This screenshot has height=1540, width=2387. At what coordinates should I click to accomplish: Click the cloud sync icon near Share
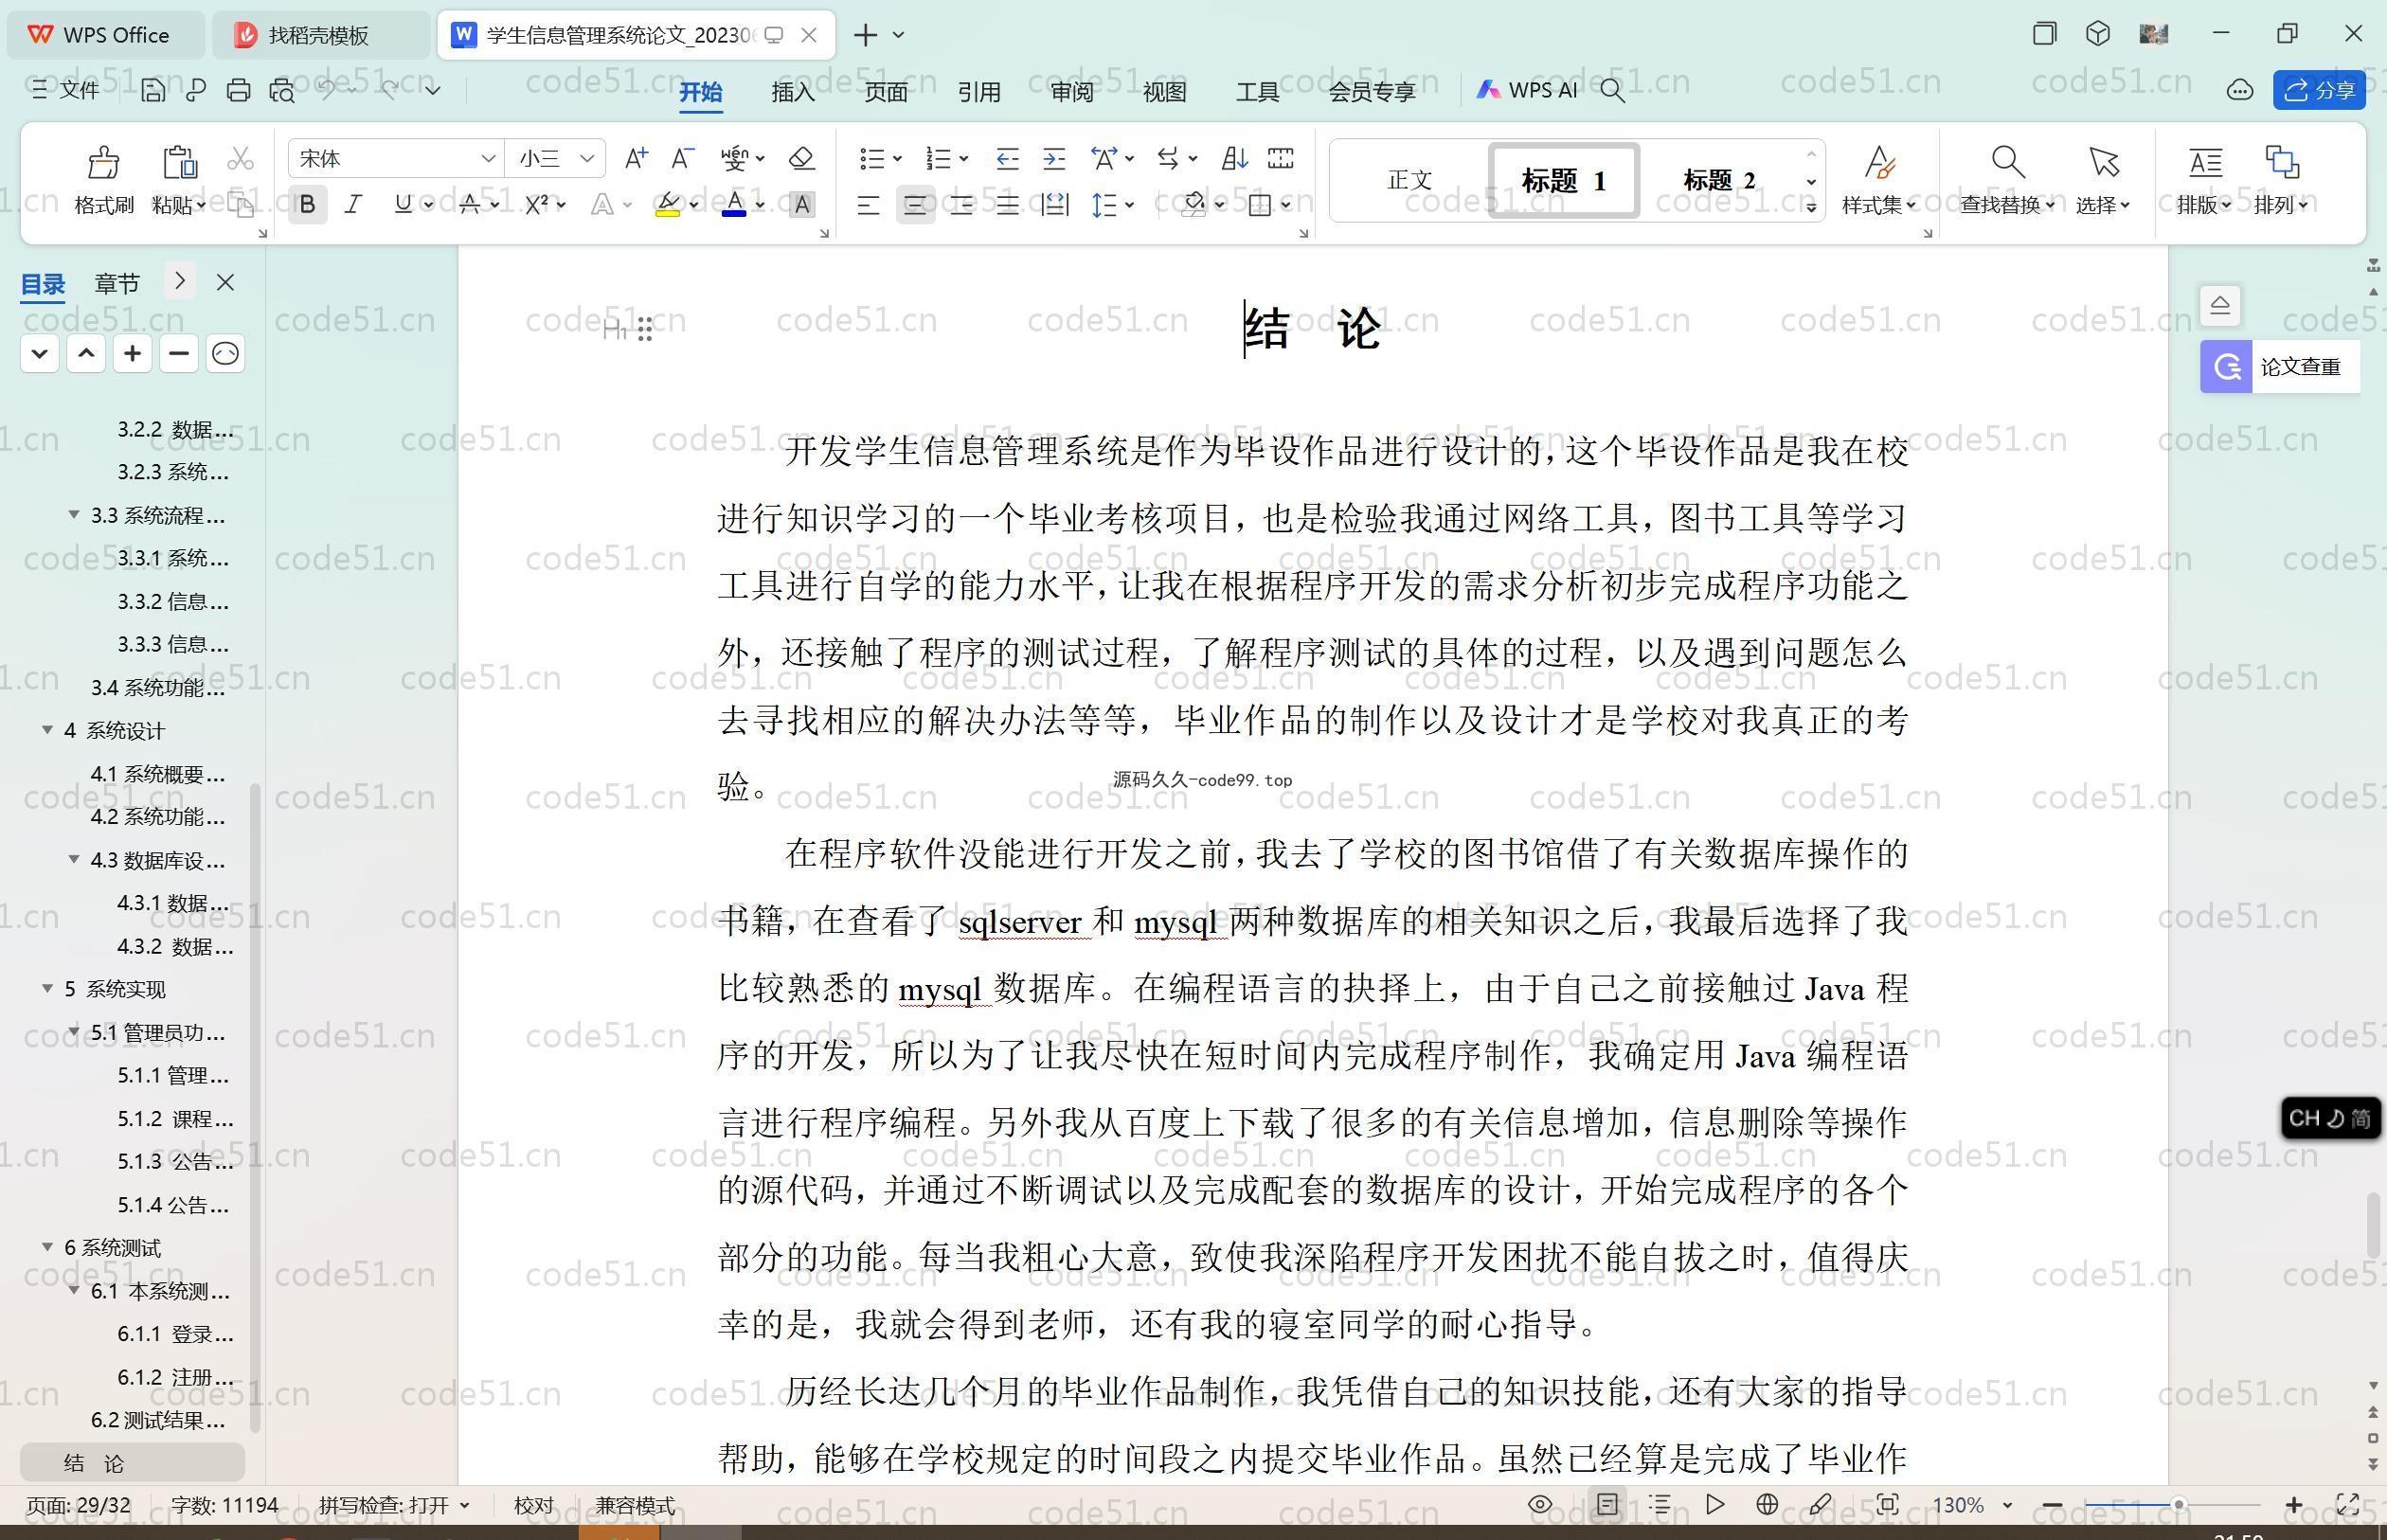click(2240, 90)
